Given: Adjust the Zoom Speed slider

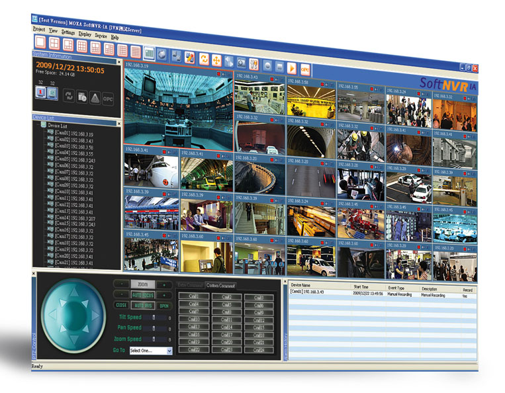Looking at the screenshot, I should point(154,339).
